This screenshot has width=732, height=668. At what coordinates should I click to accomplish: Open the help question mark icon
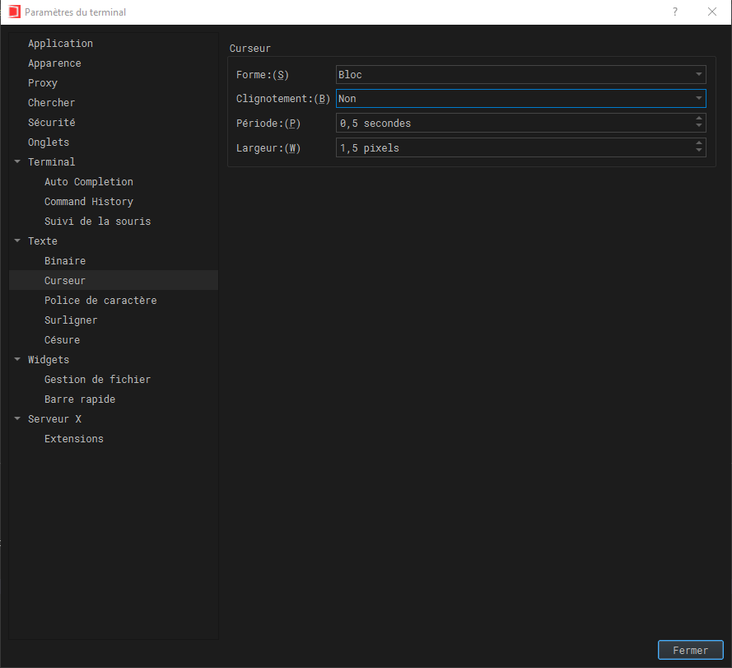coord(674,12)
